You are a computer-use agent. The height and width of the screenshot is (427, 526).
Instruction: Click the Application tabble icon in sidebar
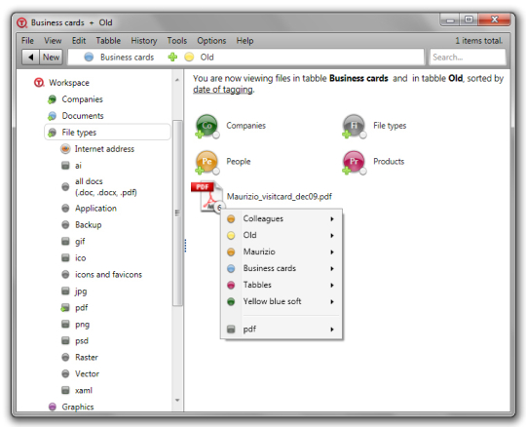65,208
